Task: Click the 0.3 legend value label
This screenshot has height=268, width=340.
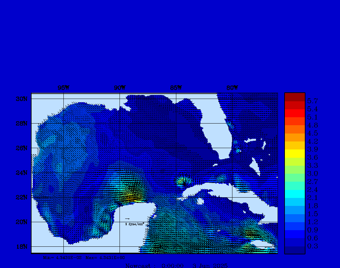Action: pos(312,246)
